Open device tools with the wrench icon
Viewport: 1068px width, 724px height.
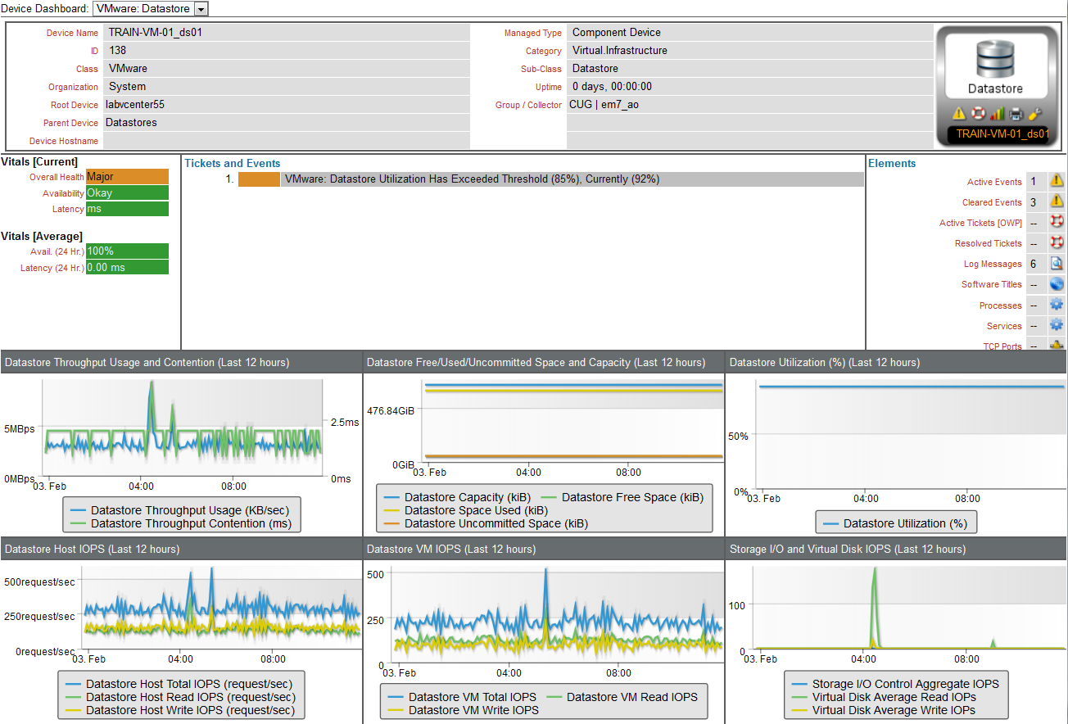1034,112
